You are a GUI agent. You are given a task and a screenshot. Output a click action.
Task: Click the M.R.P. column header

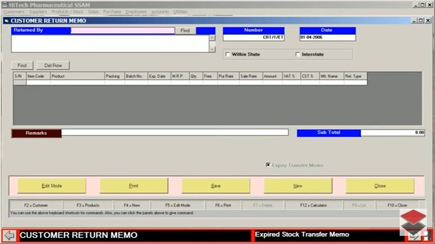[180, 76]
